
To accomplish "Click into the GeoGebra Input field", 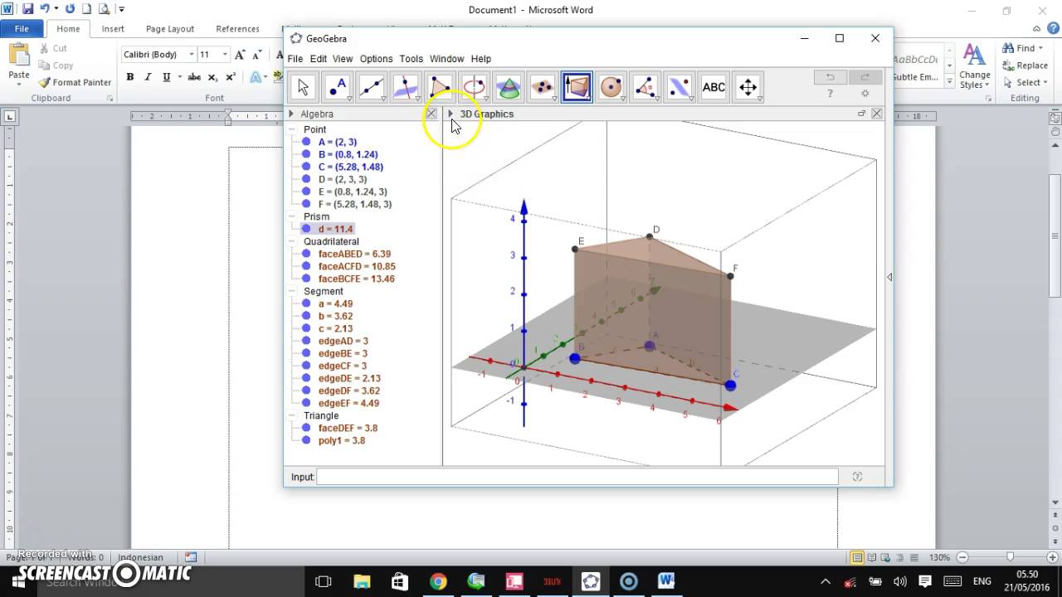I will (x=577, y=477).
